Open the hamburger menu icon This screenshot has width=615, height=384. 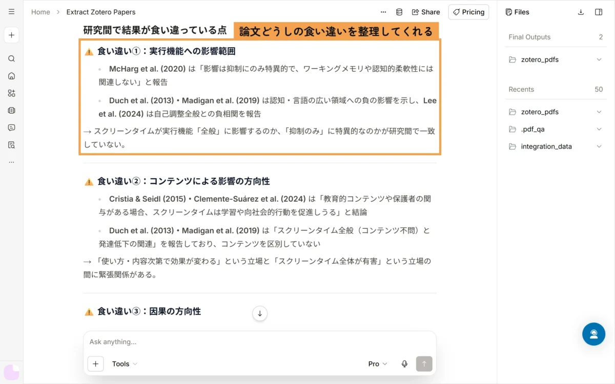pos(11,12)
